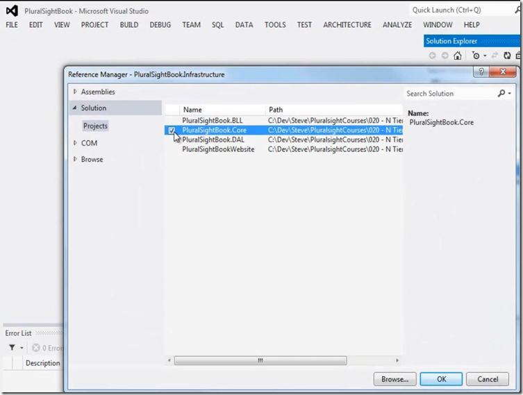Open the EDIT menu
523x395 pixels.
click(x=35, y=25)
